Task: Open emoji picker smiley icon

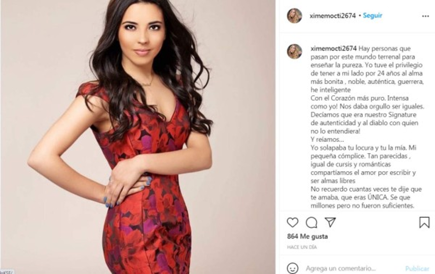Action: pos(292,268)
